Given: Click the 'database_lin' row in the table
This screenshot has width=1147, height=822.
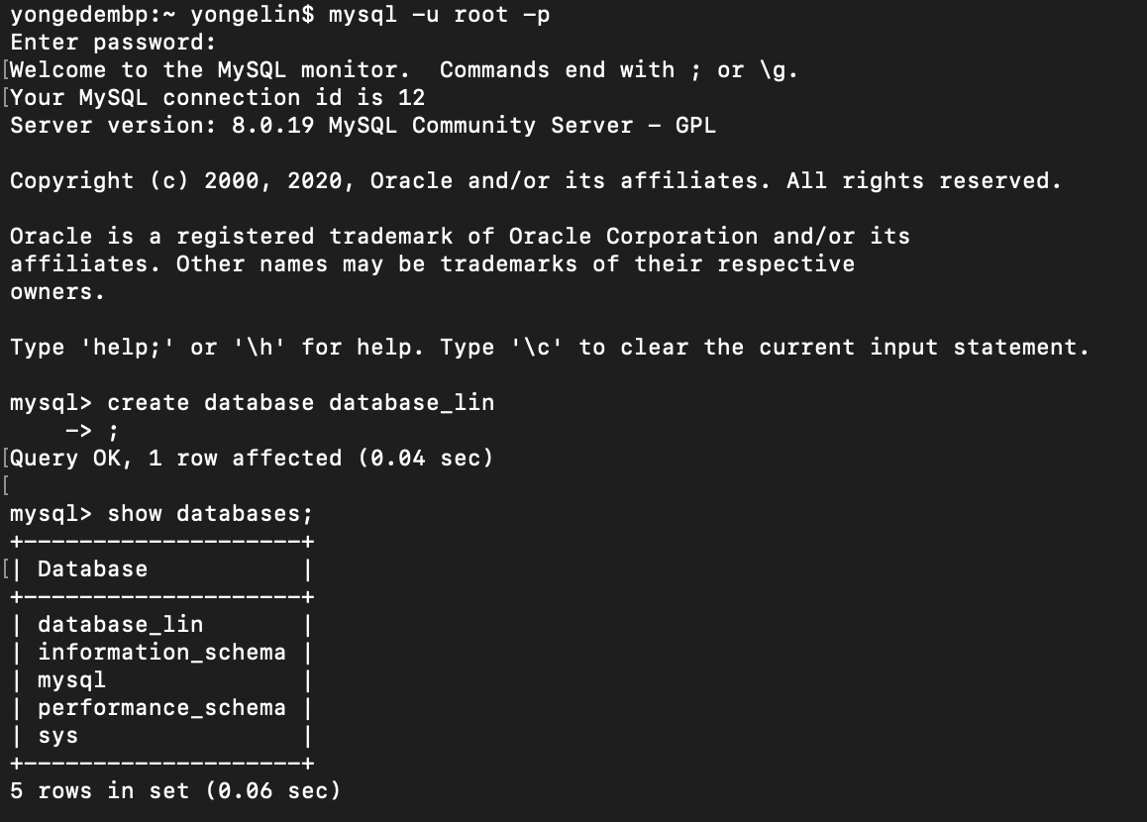Looking at the screenshot, I should [120, 625].
